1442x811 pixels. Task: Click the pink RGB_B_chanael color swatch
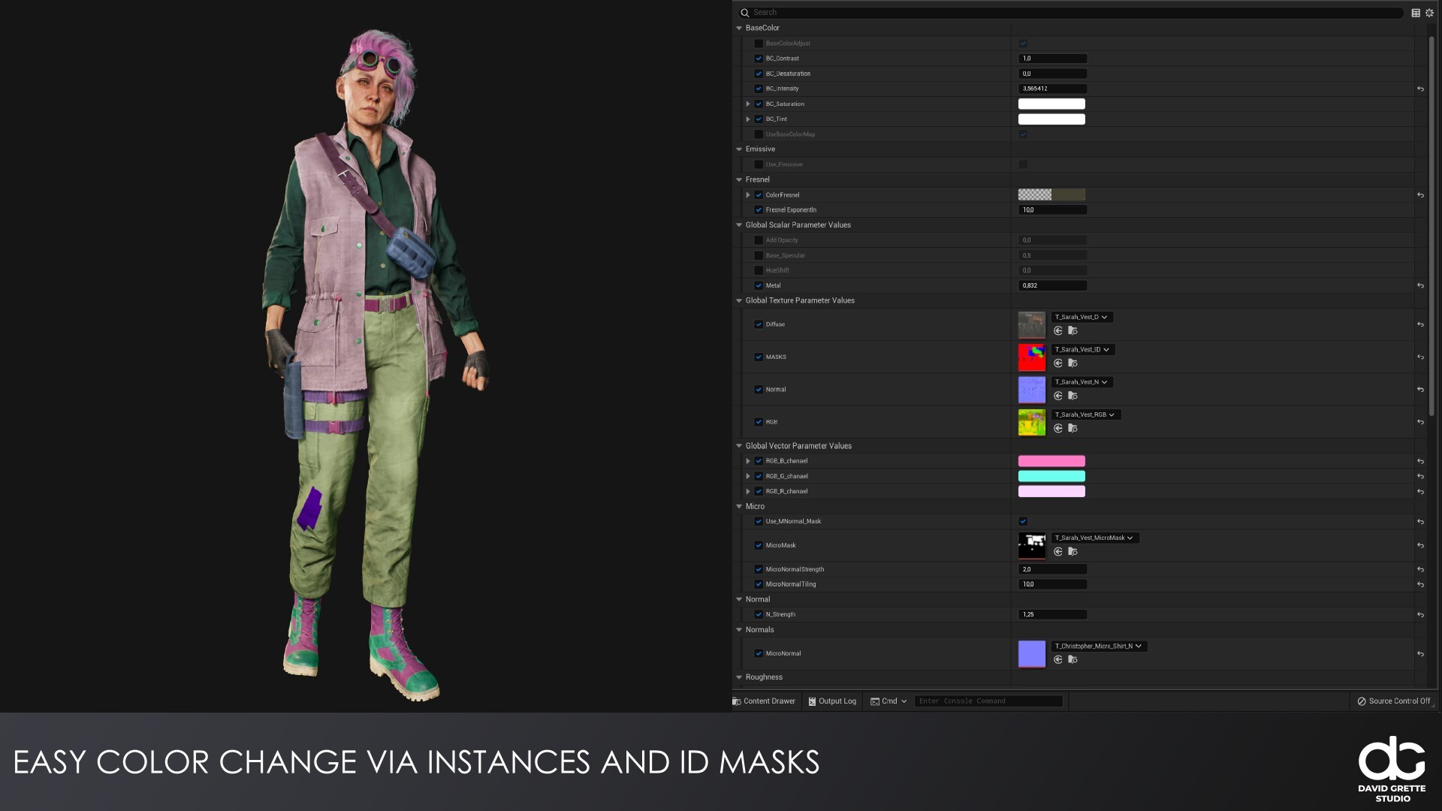pyautogui.click(x=1051, y=460)
